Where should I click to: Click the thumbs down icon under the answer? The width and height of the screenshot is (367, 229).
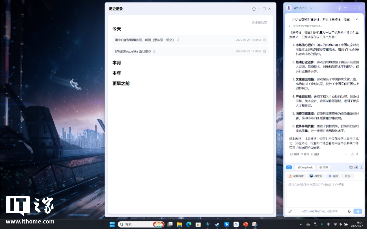357,154
